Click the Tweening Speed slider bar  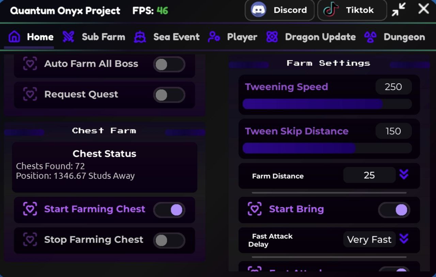click(327, 104)
